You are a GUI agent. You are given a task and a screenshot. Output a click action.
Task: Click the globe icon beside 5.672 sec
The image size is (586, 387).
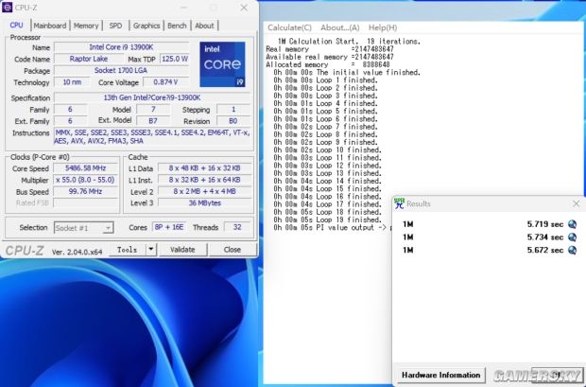tap(573, 251)
